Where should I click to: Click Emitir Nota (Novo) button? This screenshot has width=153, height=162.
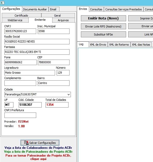pyautogui.click(x=103, y=18)
